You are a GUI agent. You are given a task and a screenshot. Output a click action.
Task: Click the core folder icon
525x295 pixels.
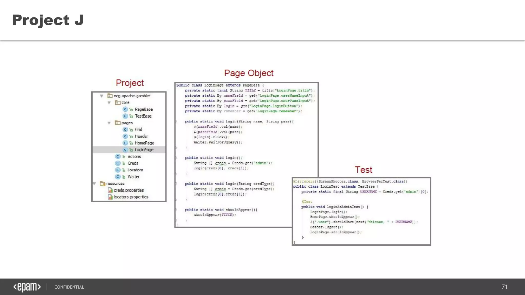tap(118, 102)
